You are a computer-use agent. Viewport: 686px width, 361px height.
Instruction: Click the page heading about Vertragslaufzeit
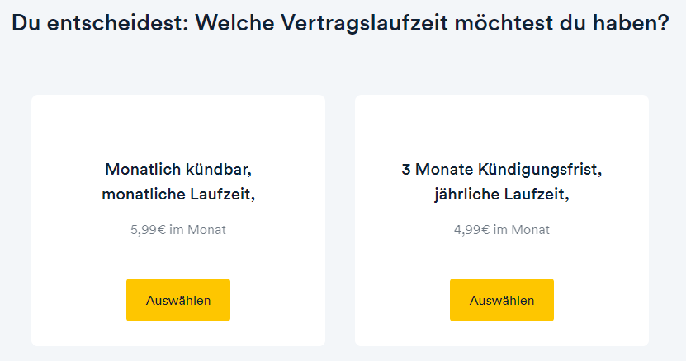point(340,23)
